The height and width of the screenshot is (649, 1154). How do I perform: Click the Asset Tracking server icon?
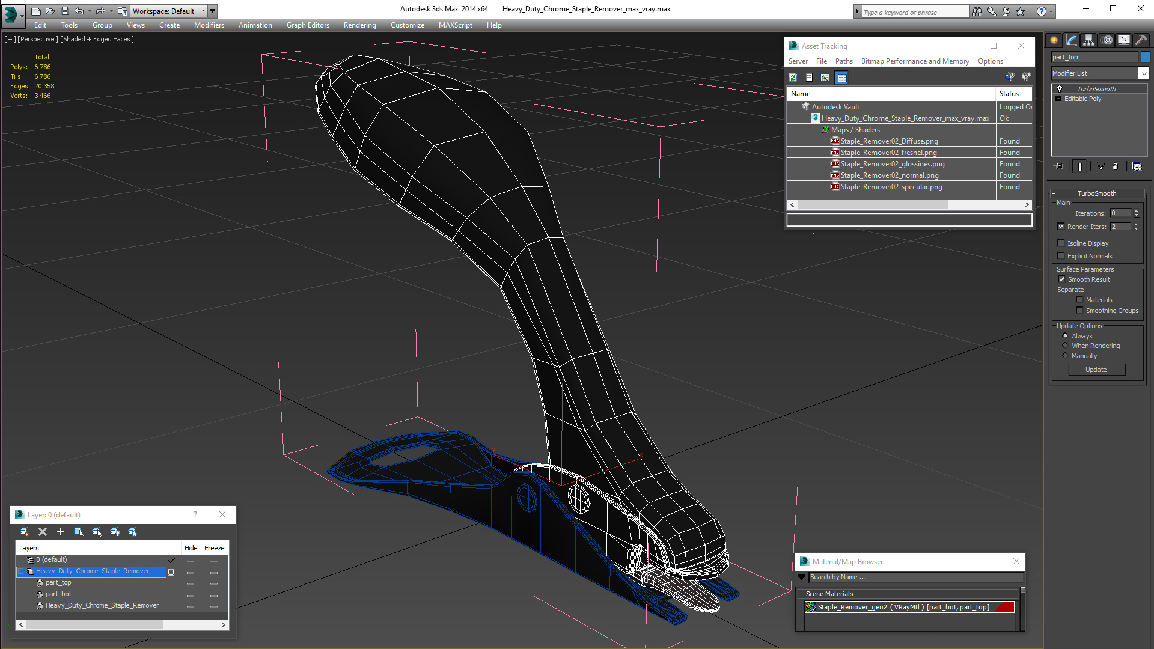coord(798,61)
